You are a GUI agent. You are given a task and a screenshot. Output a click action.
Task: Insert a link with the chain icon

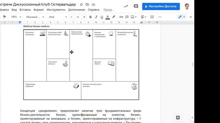pos(121,17)
